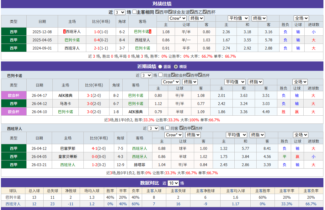Open the 终指 dropdown next to Crow*
Image resolution: width=325 pixels, height=210 pixels.
[x=196, y=18]
